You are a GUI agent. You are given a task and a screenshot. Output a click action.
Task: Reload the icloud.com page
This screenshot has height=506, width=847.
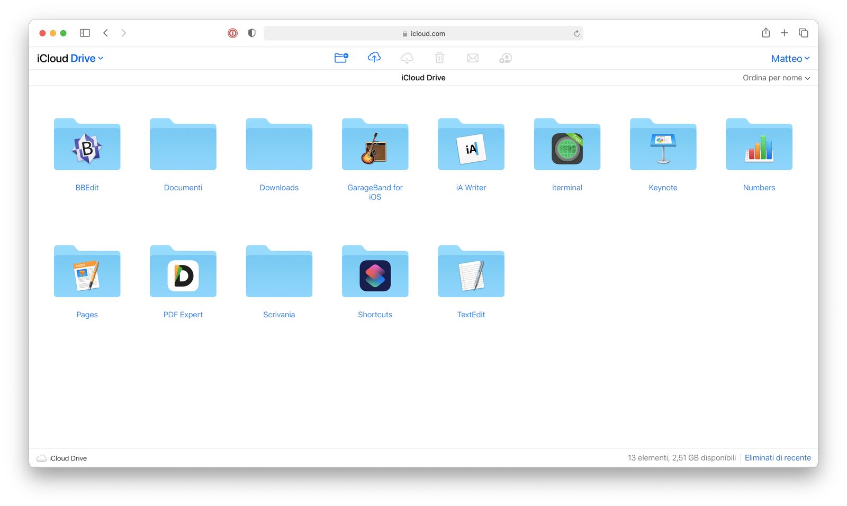(x=576, y=33)
